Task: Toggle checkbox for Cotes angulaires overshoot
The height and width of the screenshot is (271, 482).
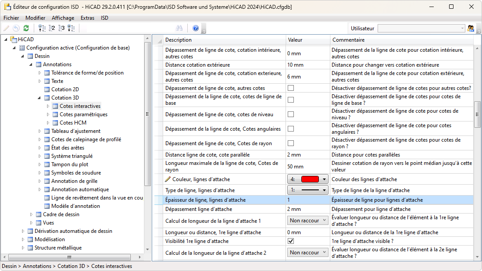Action: pos(290,129)
